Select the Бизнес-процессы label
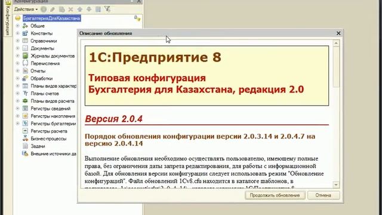This screenshot has height=215, width=382. 48,139
